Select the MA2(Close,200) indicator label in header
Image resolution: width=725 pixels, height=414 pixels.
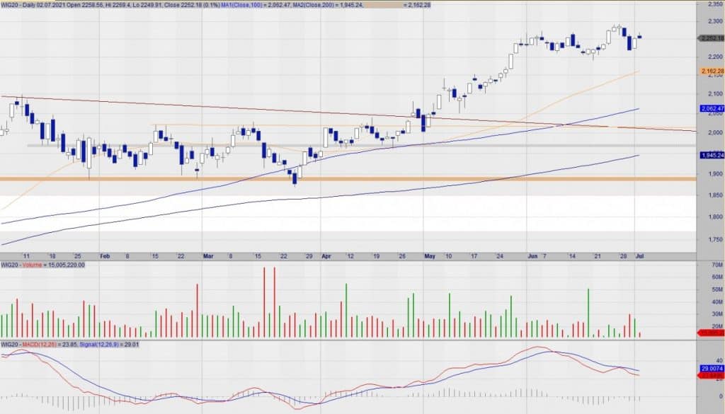[321, 4]
